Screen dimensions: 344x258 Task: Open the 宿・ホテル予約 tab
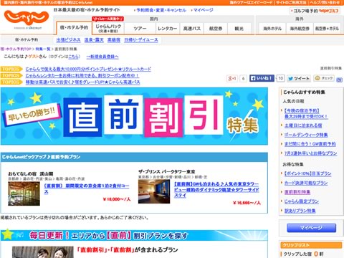[x=74, y=28]
